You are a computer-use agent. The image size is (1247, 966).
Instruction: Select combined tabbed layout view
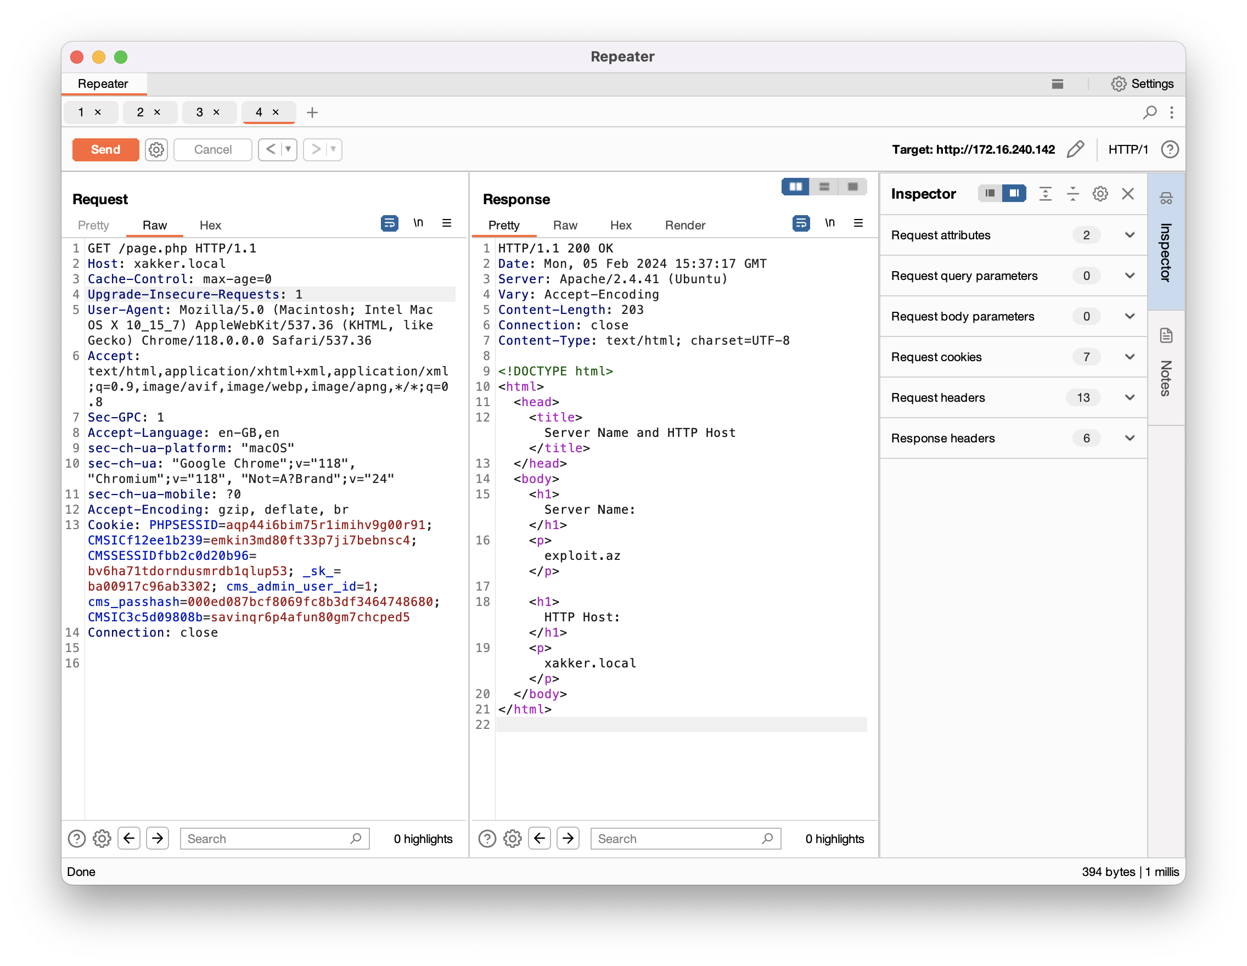pyautogui.click(x=853, y=187)
